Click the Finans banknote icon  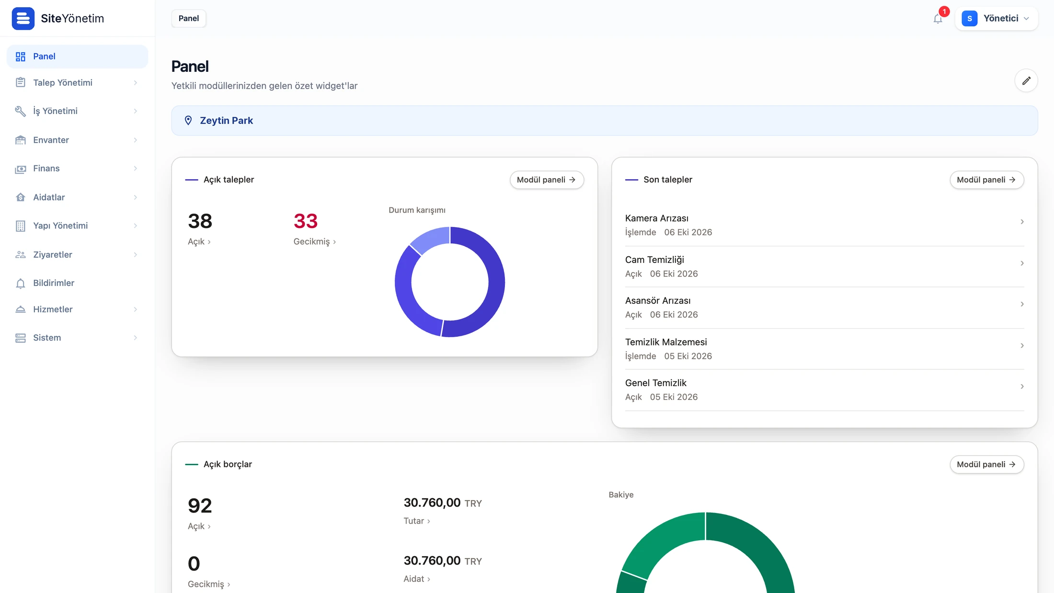tap(20, 169)
